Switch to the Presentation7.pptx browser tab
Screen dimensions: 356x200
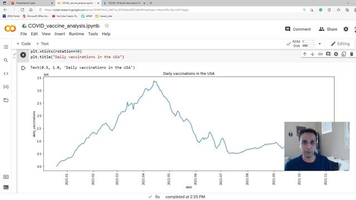[x=31, y=3]
